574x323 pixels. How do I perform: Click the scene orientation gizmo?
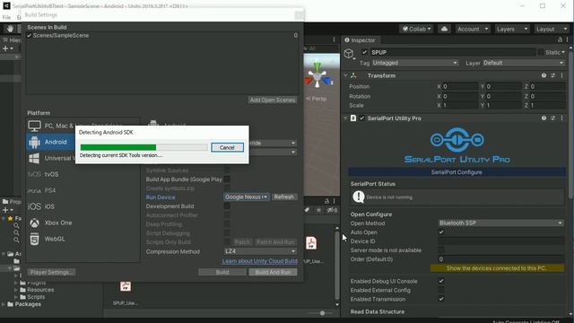pyautogui.click(x=317, y=75)
